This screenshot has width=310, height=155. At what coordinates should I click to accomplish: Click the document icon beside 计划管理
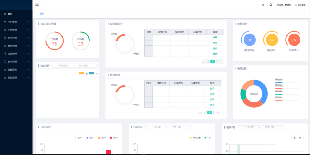(5, 38)
